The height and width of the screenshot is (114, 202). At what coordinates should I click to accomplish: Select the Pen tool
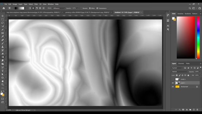coord(3,67)
